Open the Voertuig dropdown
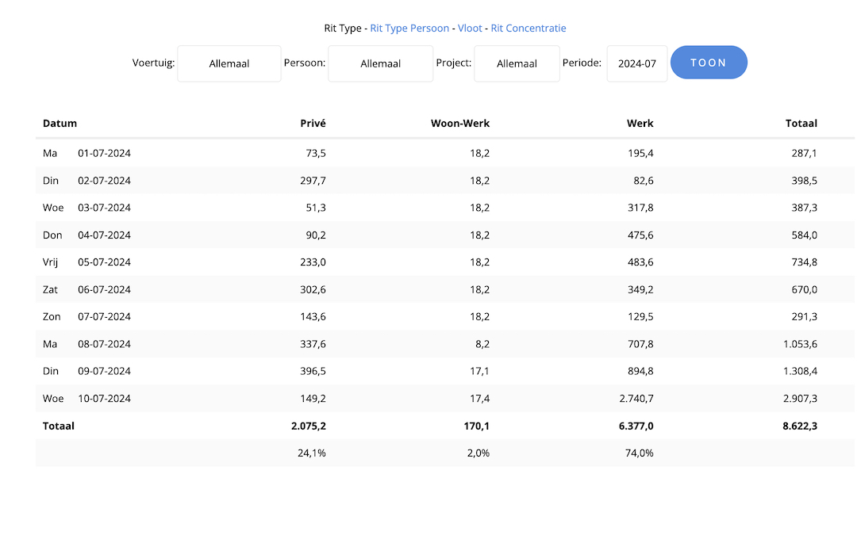 [x=229, y=63]
